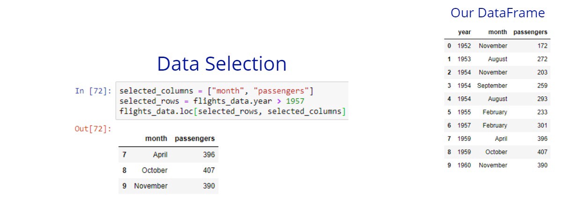Click the flights_data.loc line of code
Screen dimensions: 562x197
click(x=232, y=111)
